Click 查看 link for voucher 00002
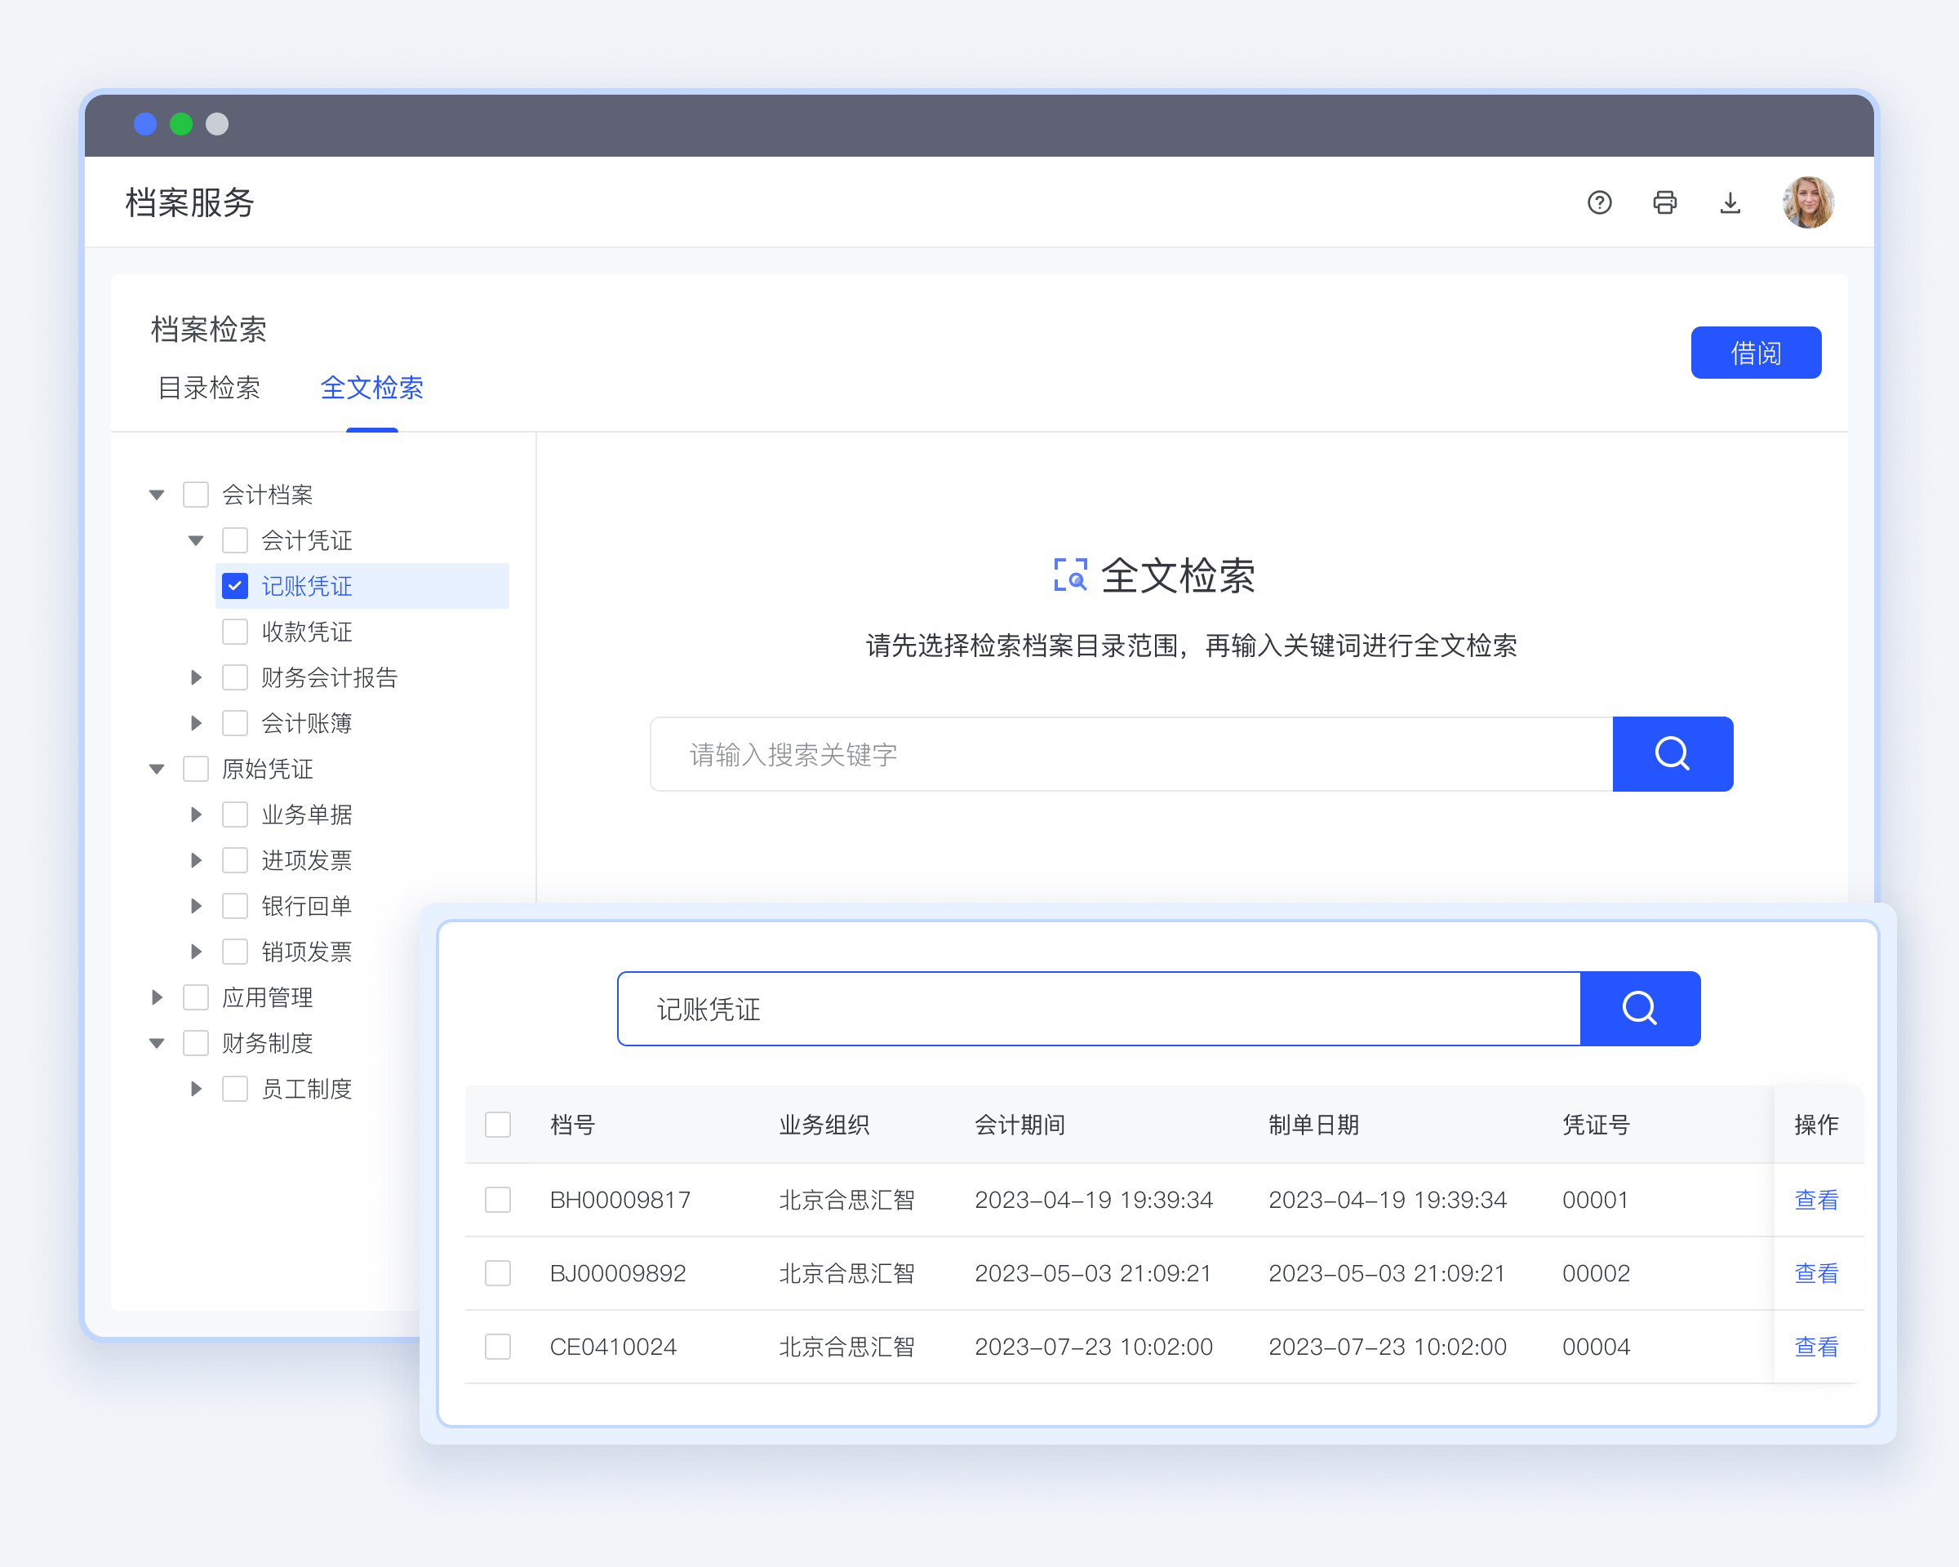The image size is (1959, 1567). click(x=1815, y=1272)
